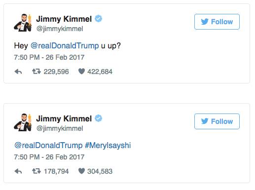
Task: Like the #Merylsayshi tweet with the heart
Action: click(x=81, y=171)
